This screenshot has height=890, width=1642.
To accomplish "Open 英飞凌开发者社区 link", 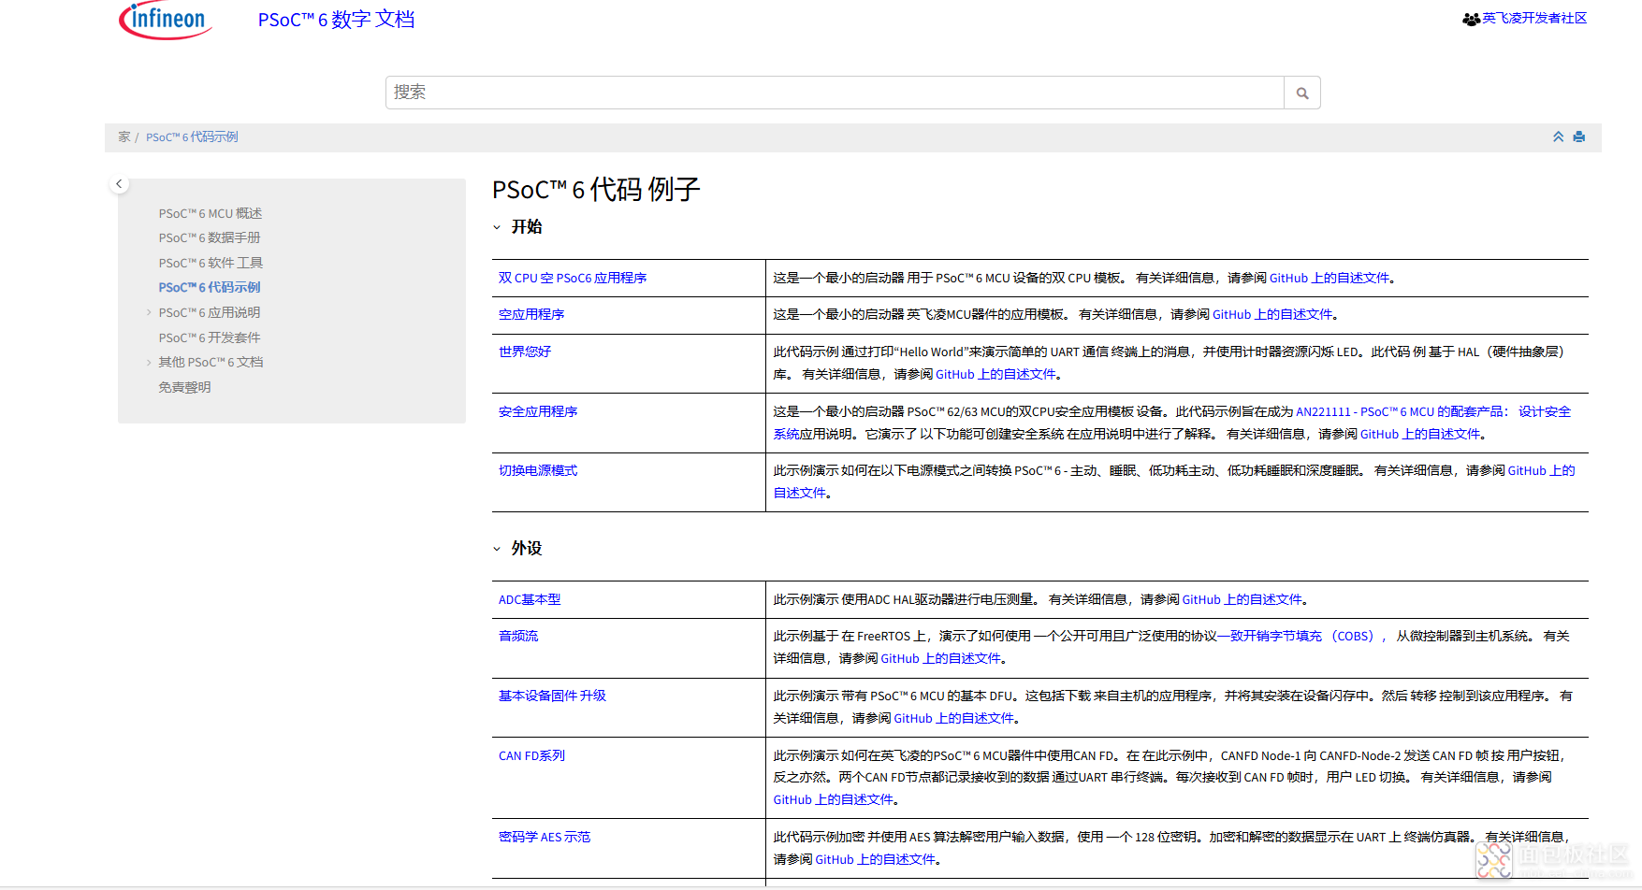I will coord(1534,19).
